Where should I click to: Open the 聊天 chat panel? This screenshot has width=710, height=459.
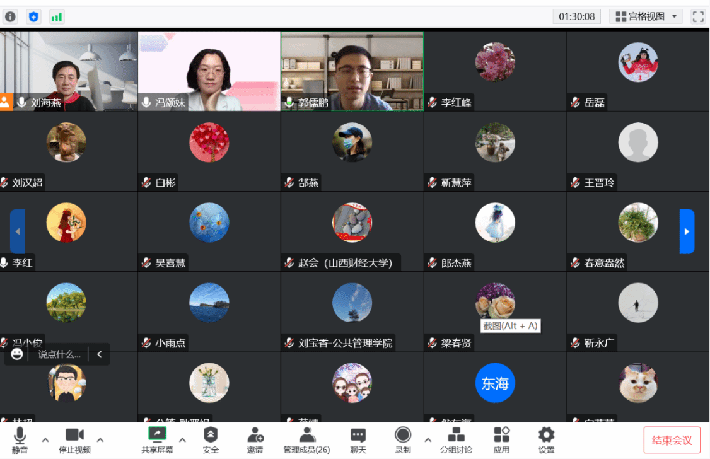(x=358, y=439)
